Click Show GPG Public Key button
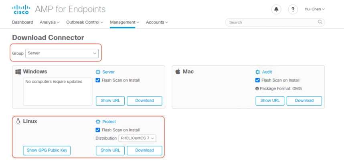 (47, 150)
